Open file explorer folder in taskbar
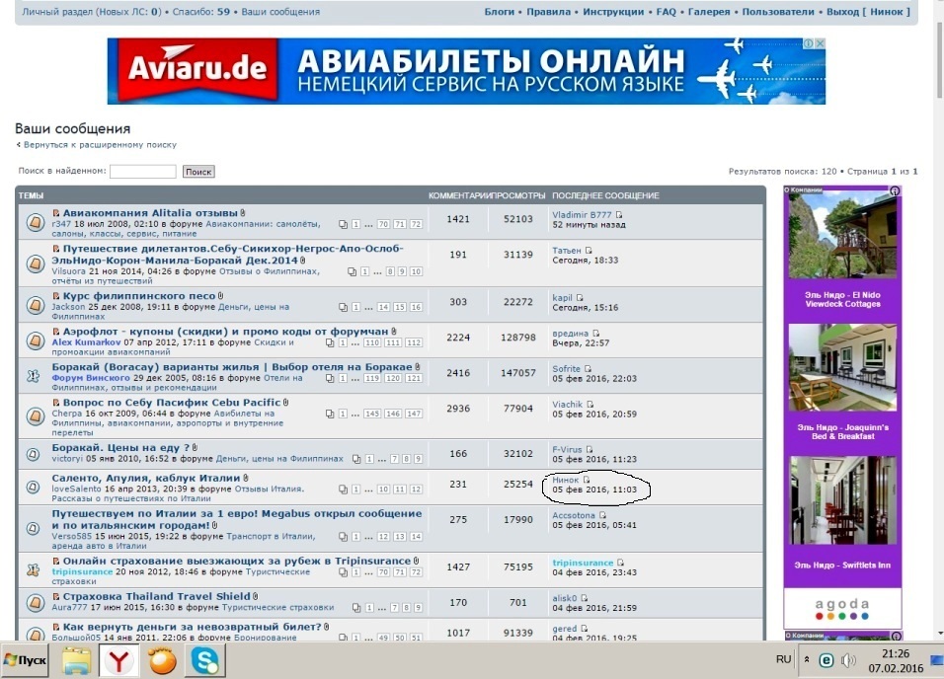Viewport: 944px width, 679px height. coord(77,660)
